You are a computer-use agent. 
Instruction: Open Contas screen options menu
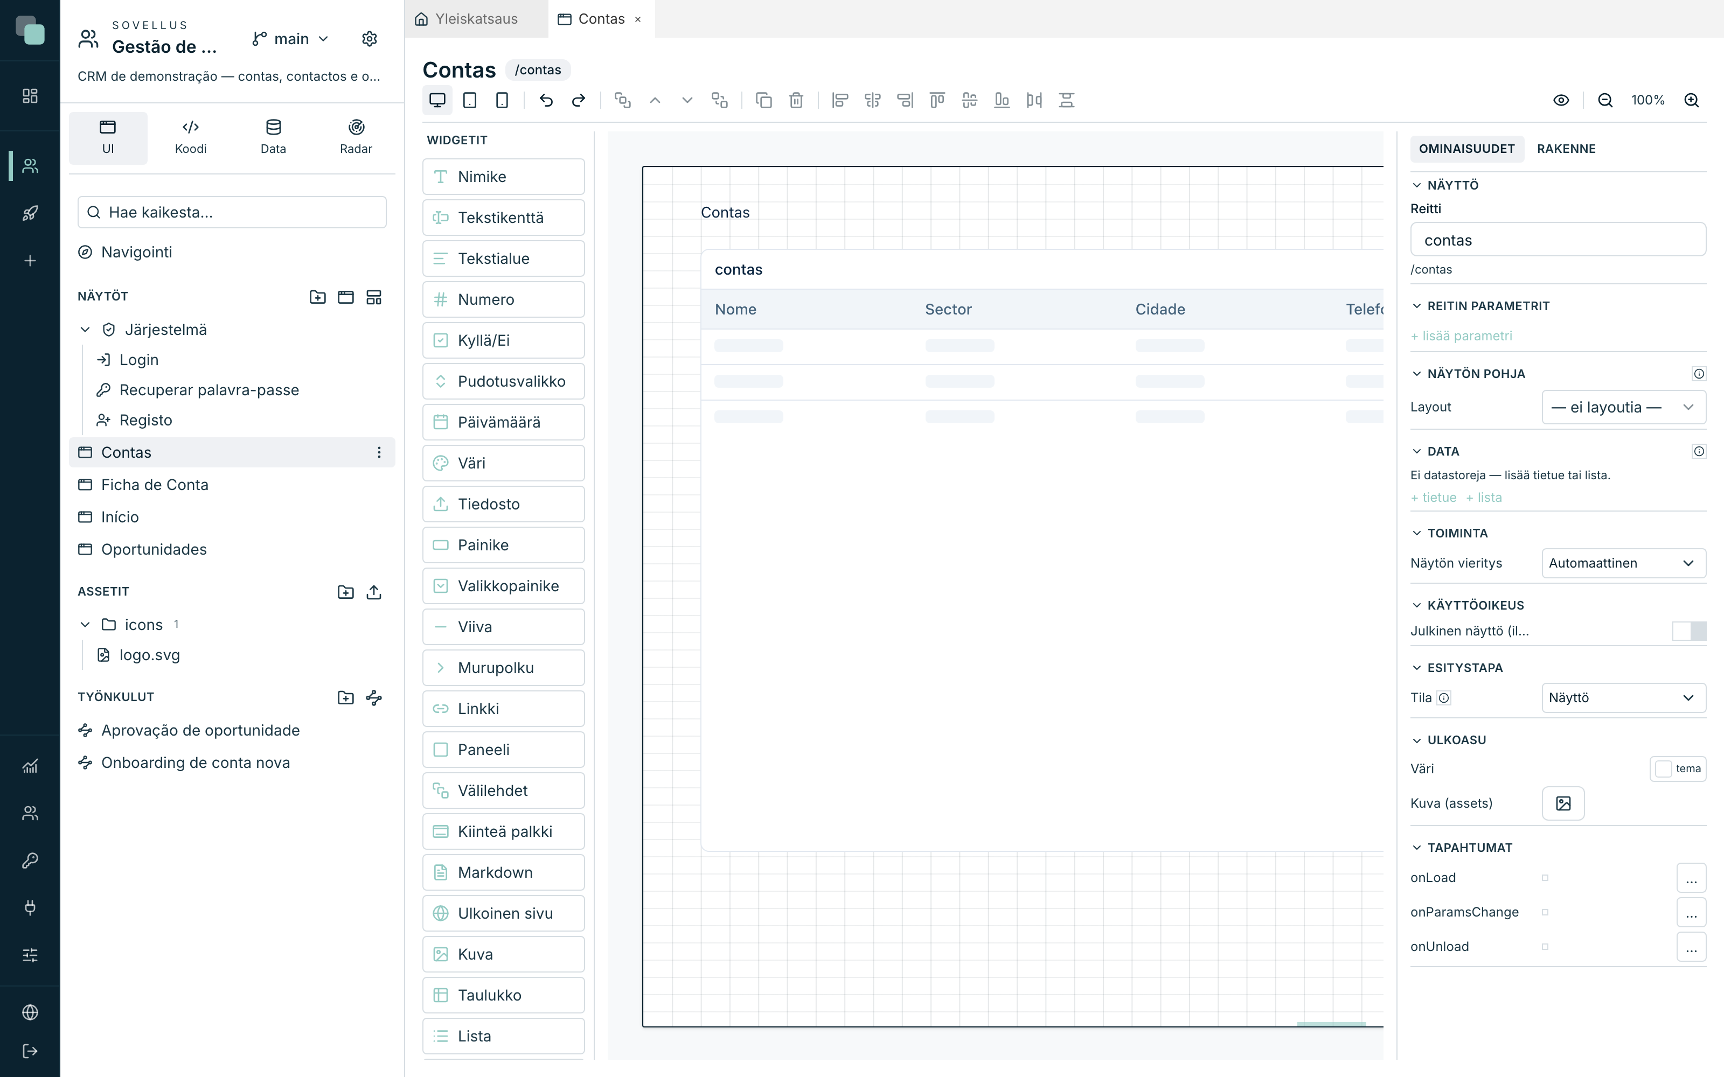[379, 452]
